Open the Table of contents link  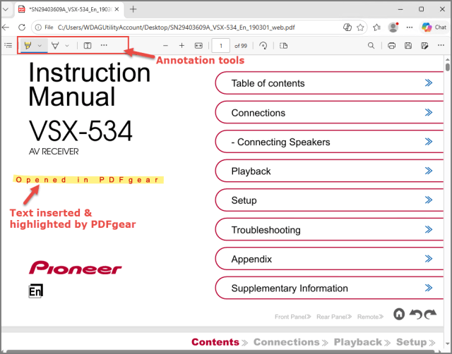pos(329,83)
